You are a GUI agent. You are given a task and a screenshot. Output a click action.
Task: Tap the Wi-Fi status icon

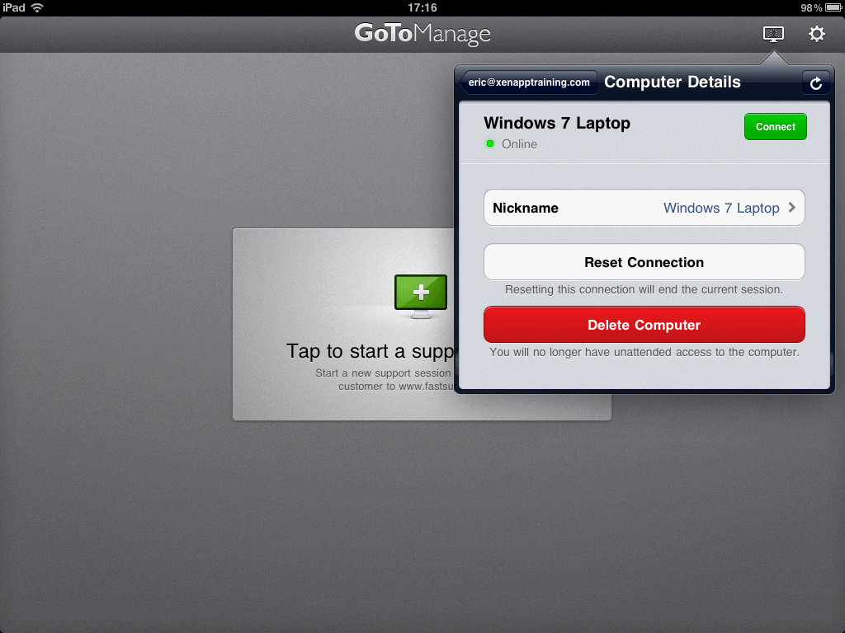37,7
